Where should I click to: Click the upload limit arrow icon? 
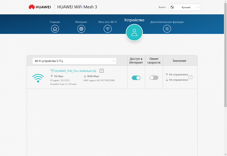167,75
